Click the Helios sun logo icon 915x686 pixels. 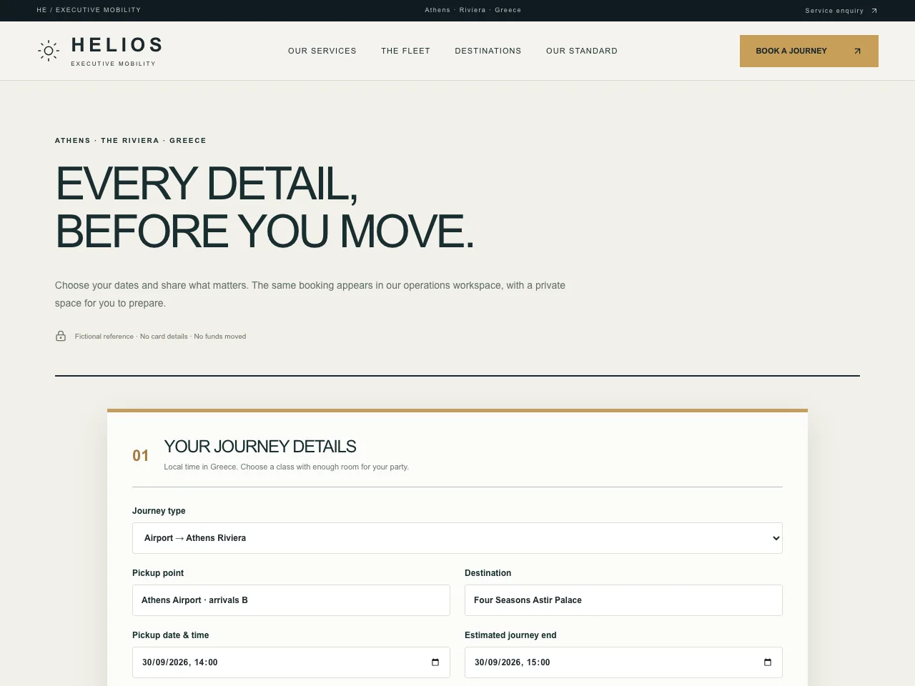(49, 51)
